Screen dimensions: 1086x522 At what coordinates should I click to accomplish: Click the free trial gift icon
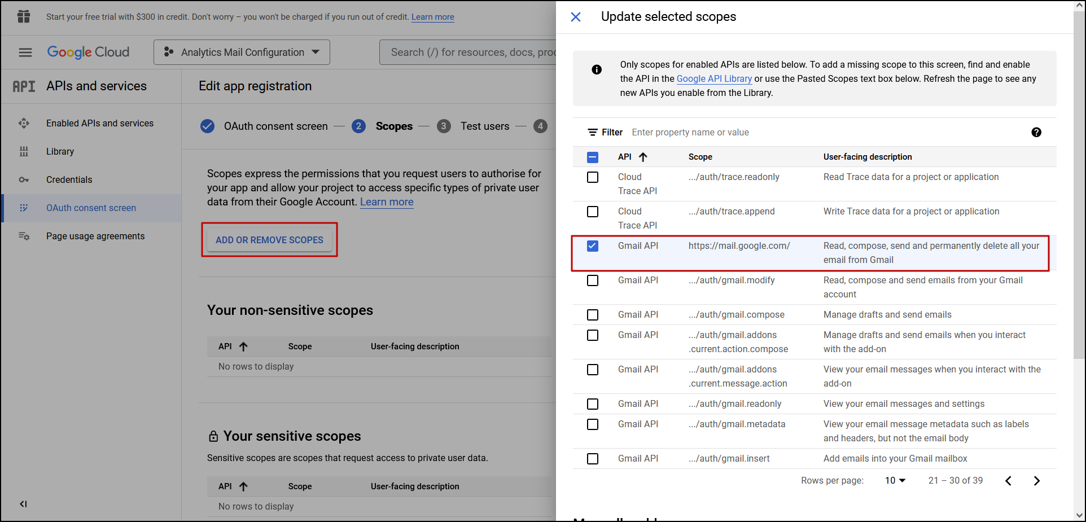click(x=23, y=17)
